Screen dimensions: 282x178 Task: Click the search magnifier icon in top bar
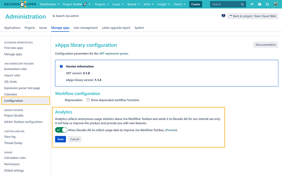[x=242, y=4]
